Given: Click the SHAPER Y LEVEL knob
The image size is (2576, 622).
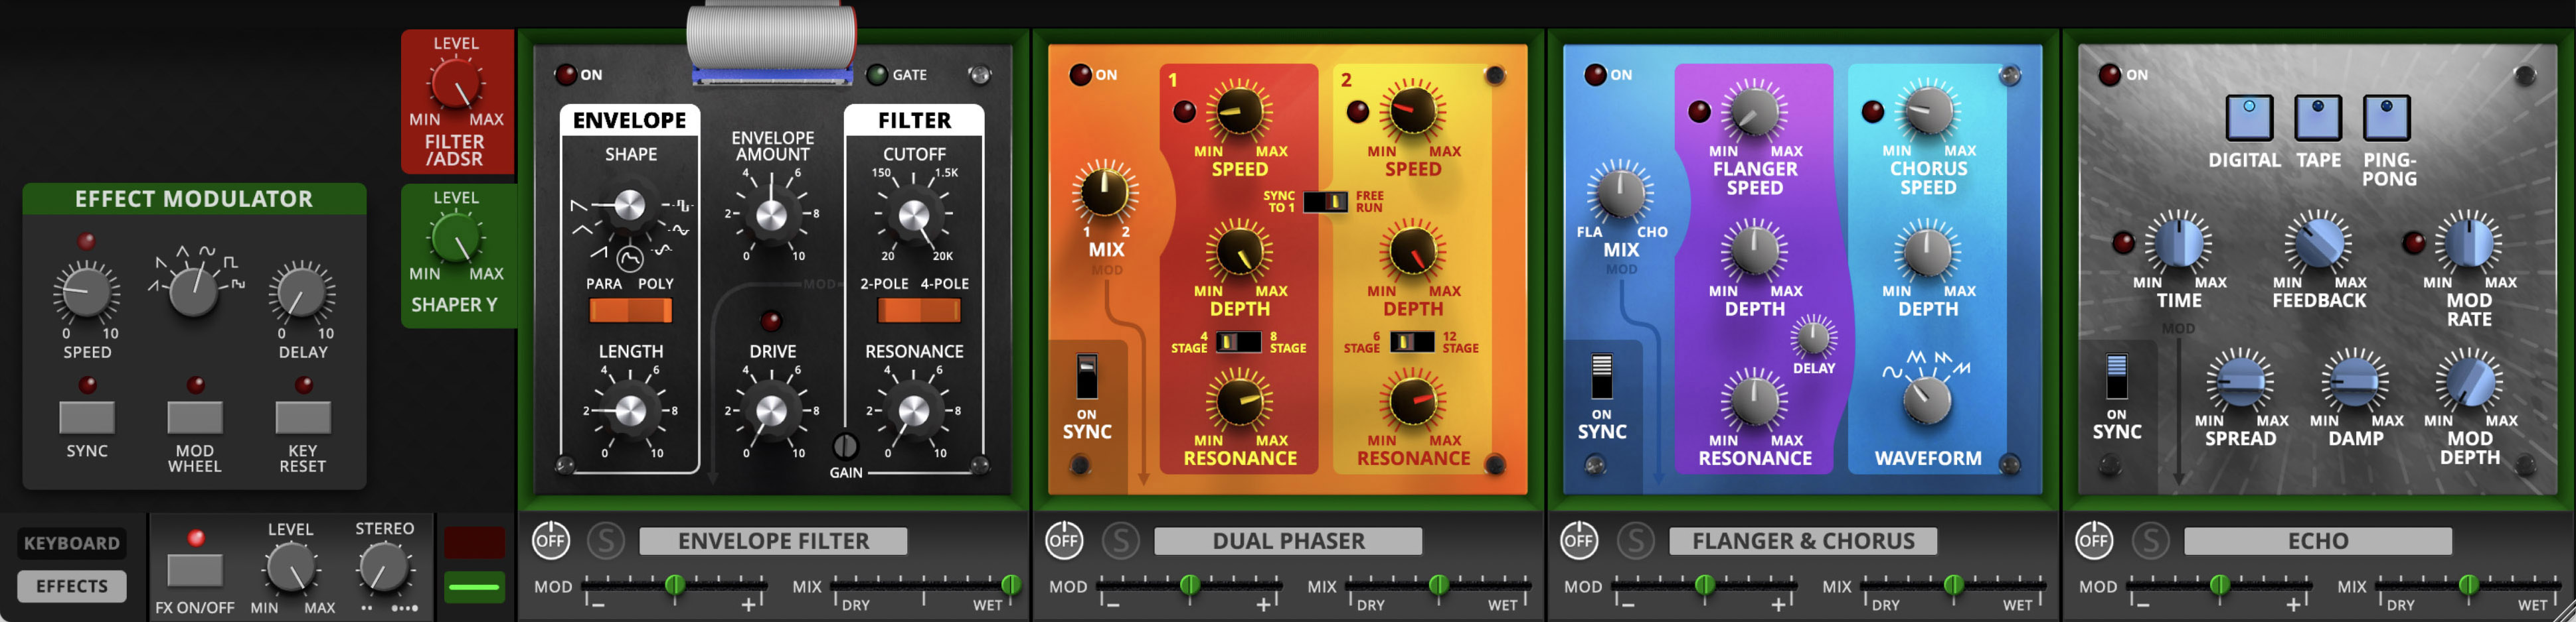Looking at the screenshot, I should coord(456,237).
